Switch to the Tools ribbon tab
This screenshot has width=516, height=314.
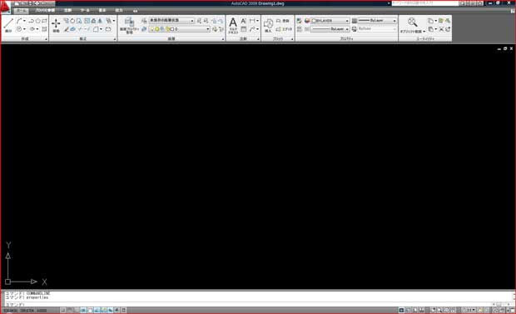tap(85, 11)
